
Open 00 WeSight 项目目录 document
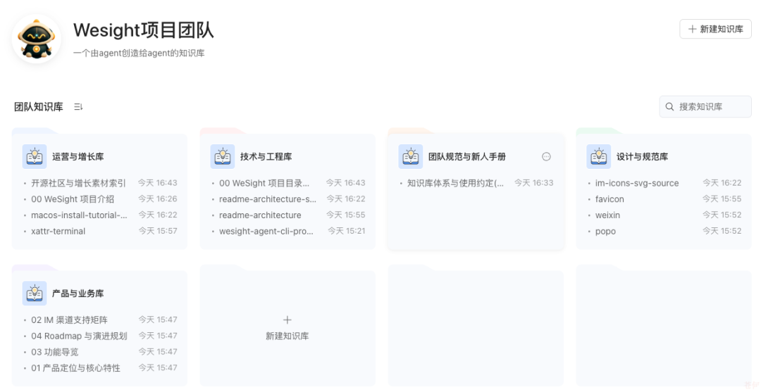(264, 183)
